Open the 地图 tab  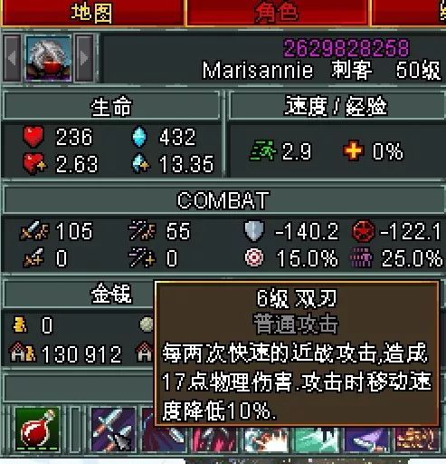click(x=92, y=13)
